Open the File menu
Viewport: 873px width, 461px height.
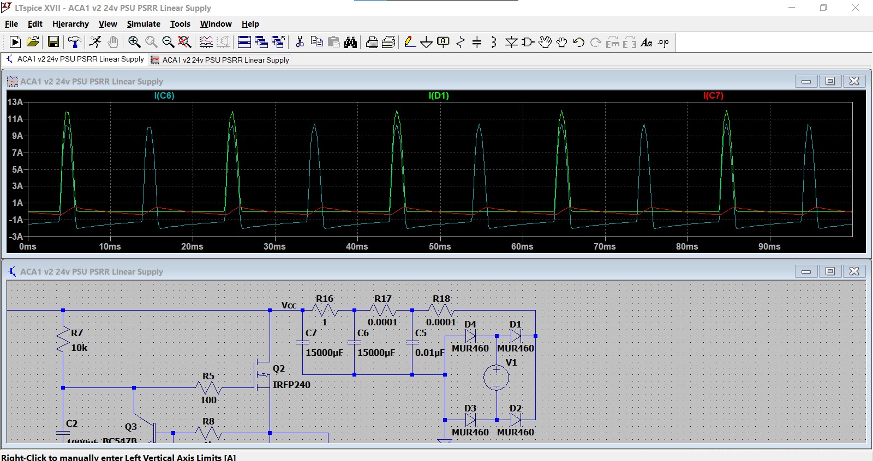11,24
